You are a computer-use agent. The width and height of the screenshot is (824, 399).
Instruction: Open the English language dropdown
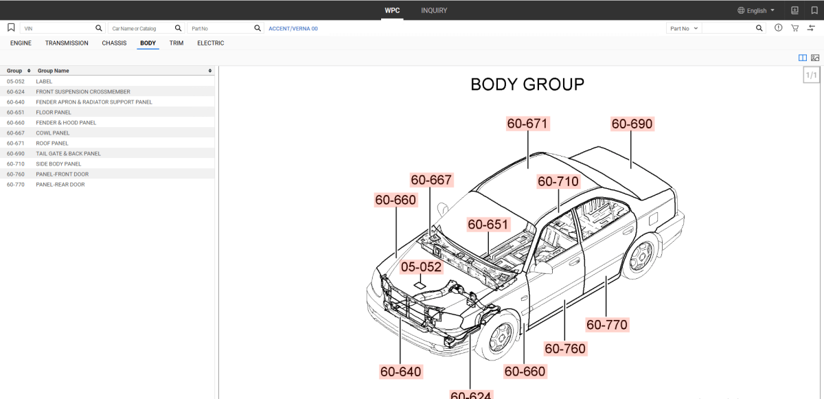[756, 10]
